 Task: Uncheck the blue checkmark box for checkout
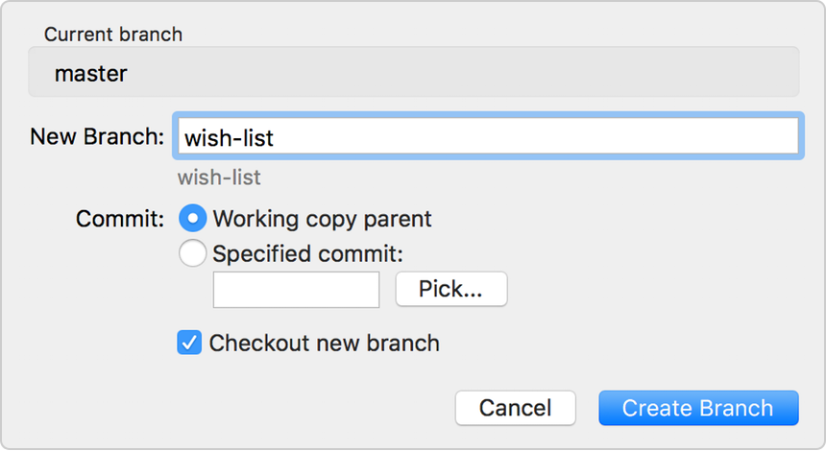(x=190, y=343)
